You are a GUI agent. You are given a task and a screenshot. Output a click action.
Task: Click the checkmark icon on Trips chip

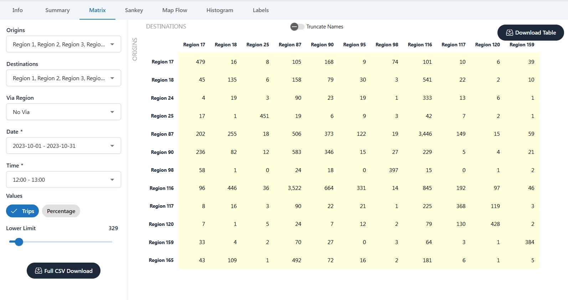click(x=14, y=211)
